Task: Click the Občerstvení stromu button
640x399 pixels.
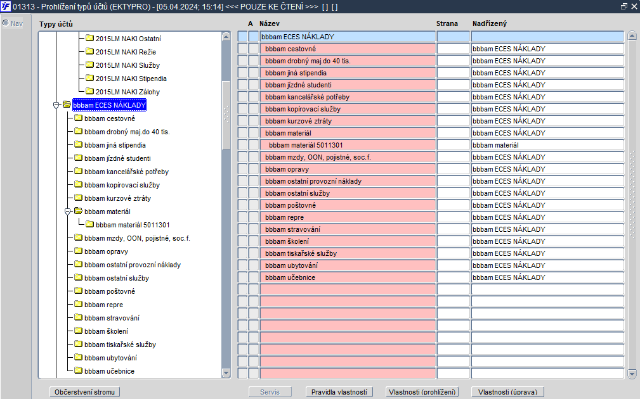Action: pos(84,392)
